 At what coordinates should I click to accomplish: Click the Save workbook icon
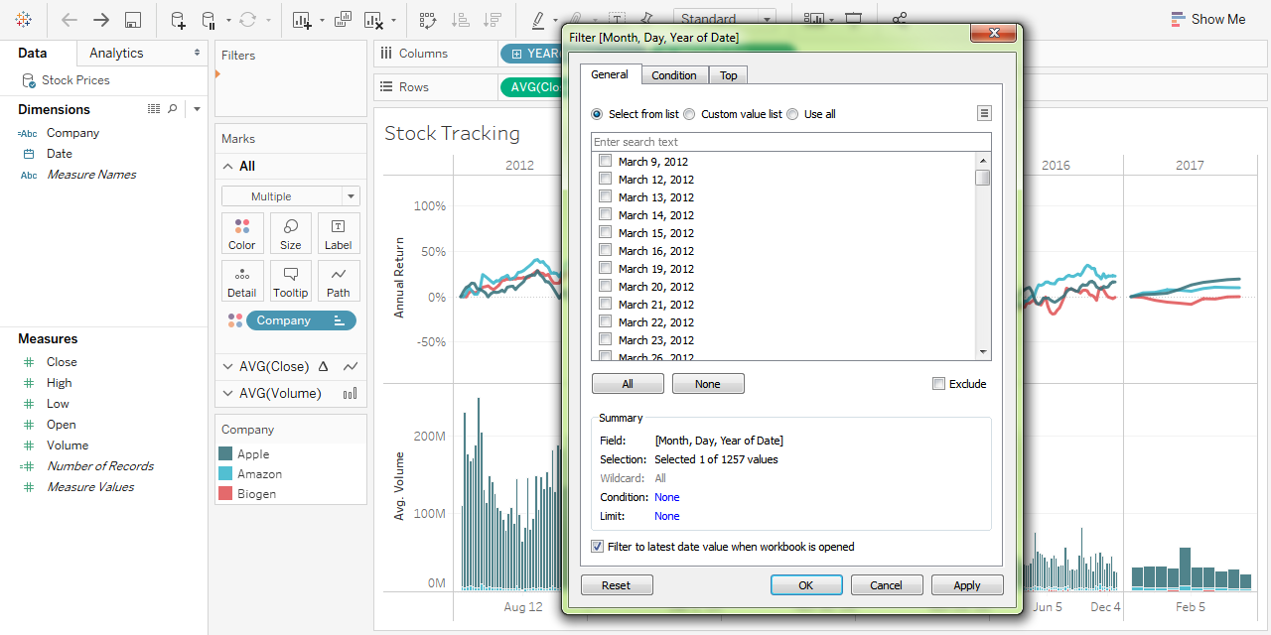(x=132, y=20)
